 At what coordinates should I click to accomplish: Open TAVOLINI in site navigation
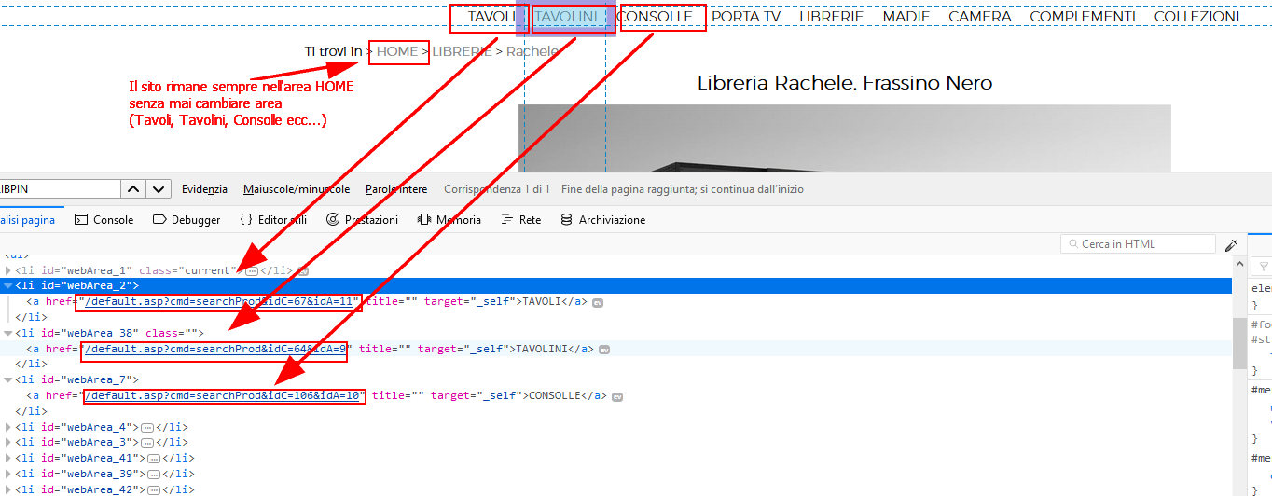tap(566, 17)
